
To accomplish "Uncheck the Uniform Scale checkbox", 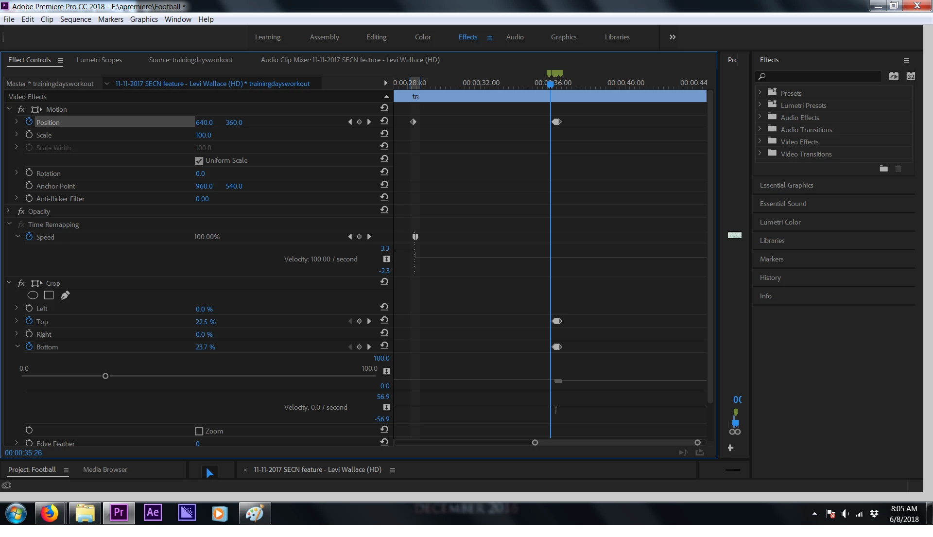I will tap(199, 161).
